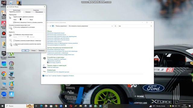The height and width of the screenshot is (108, 193).
Task: Click the Keyboard icon in Control Panel
Action: (44, 71)
